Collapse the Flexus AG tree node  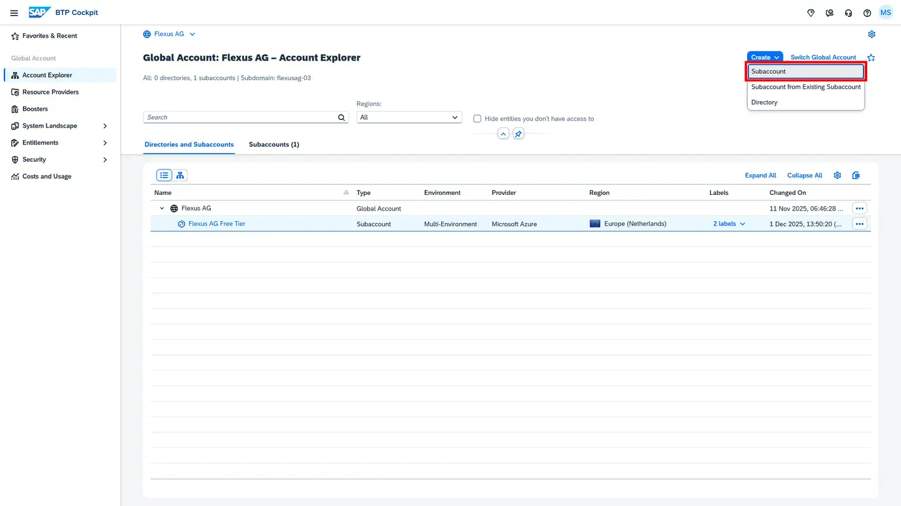point(162,209)
